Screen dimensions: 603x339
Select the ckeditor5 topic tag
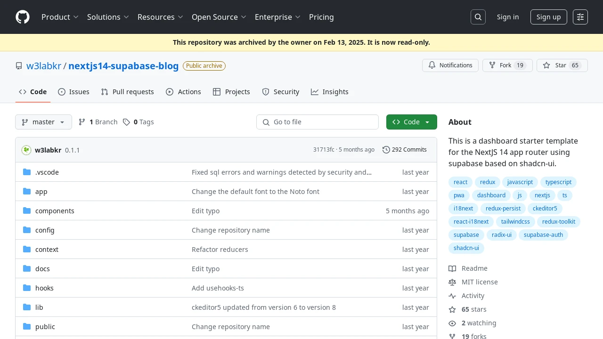545,209
